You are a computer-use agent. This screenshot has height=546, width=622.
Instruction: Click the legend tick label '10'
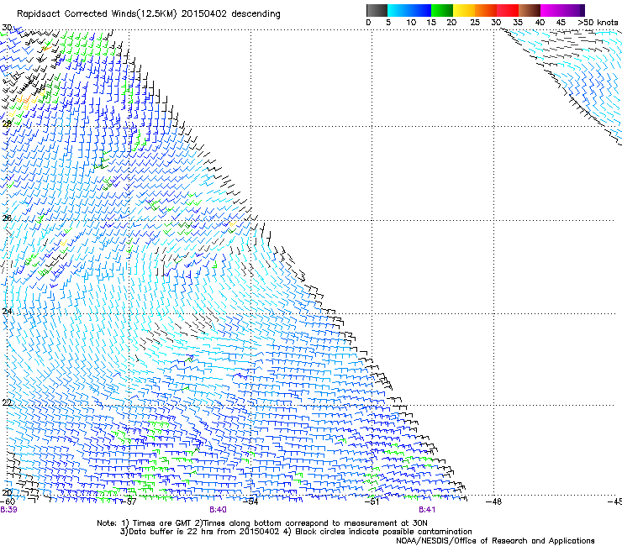coord(411,23)
